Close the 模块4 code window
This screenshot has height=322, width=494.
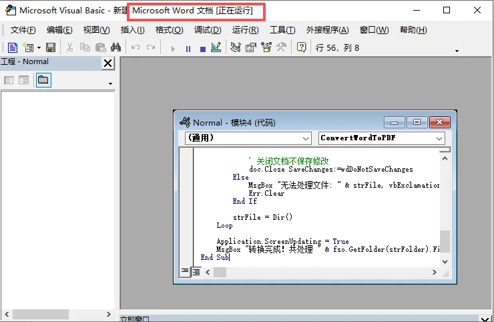(x=440, y=122)
